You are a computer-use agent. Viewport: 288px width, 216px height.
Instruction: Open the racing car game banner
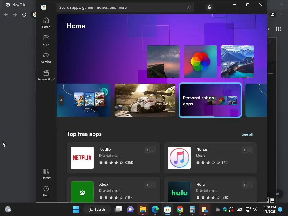(145, 100)
